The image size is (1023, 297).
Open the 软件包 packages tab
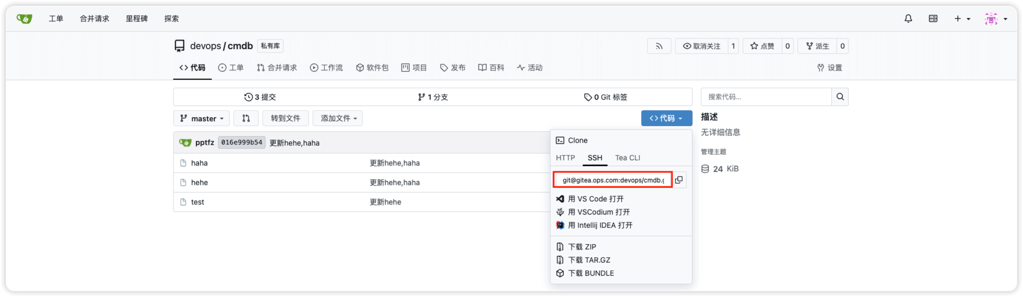pos(372,68)
